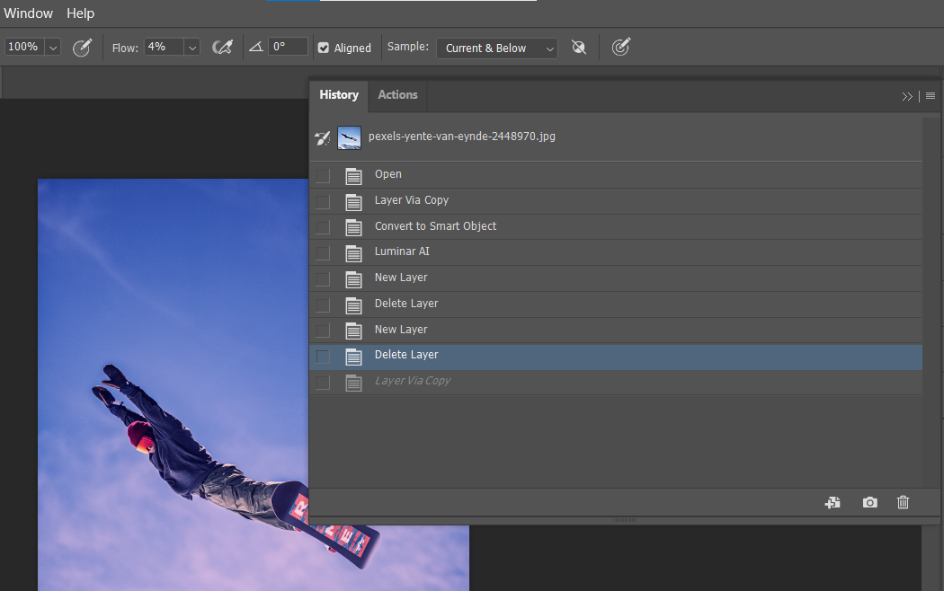Viewport: 944px width, 591px height.
Task: Open the opacity dropdown showing 100%
Action: pyautogui.click(x=51, y=46)
